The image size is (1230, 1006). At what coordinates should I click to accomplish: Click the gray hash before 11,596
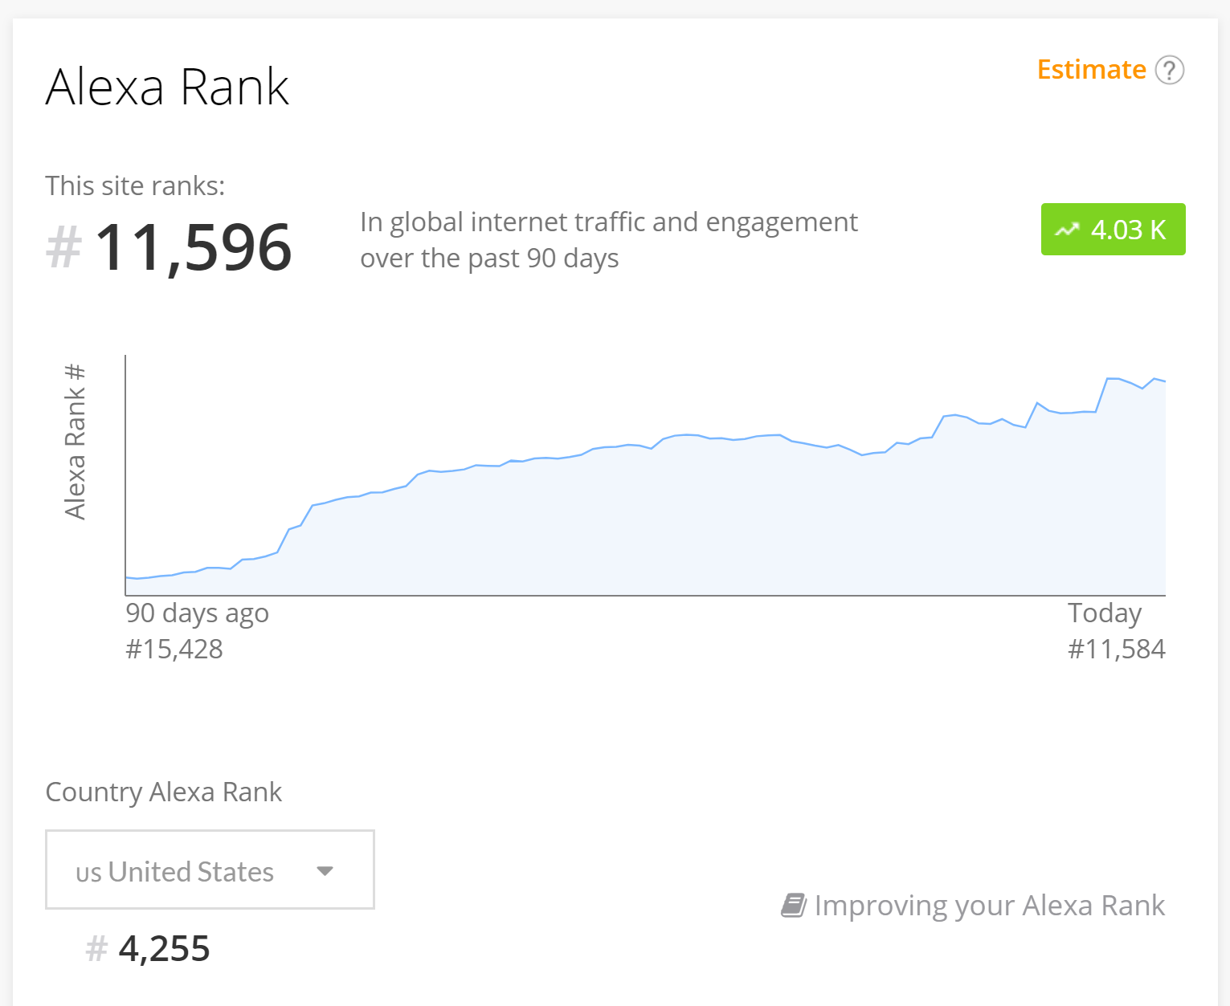click(x=64, y=247)
